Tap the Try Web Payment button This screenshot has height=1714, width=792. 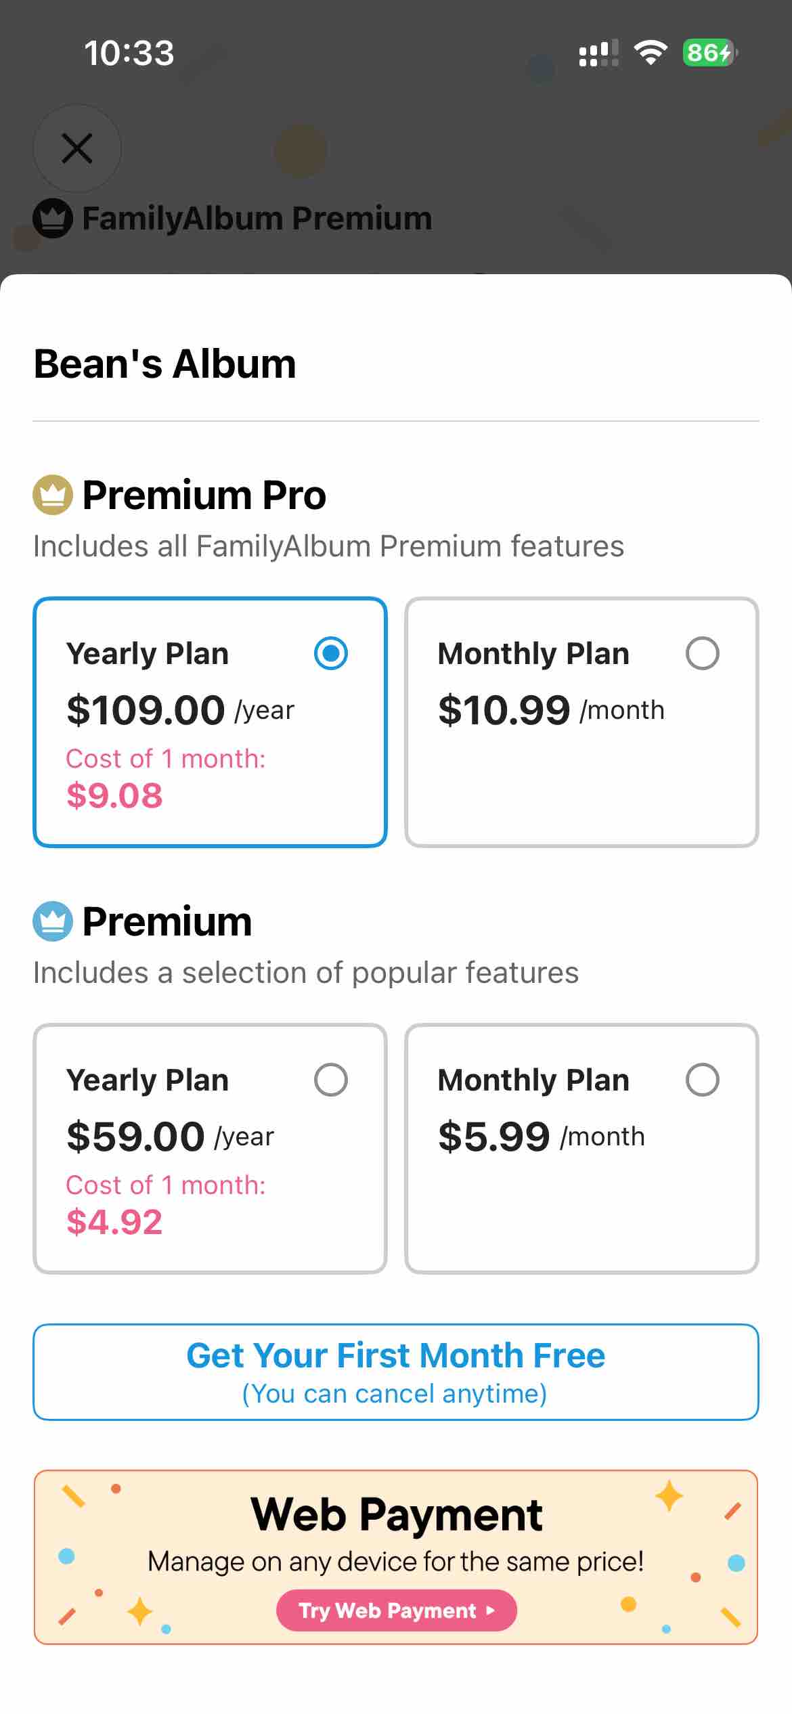(x=397, y=1610)
